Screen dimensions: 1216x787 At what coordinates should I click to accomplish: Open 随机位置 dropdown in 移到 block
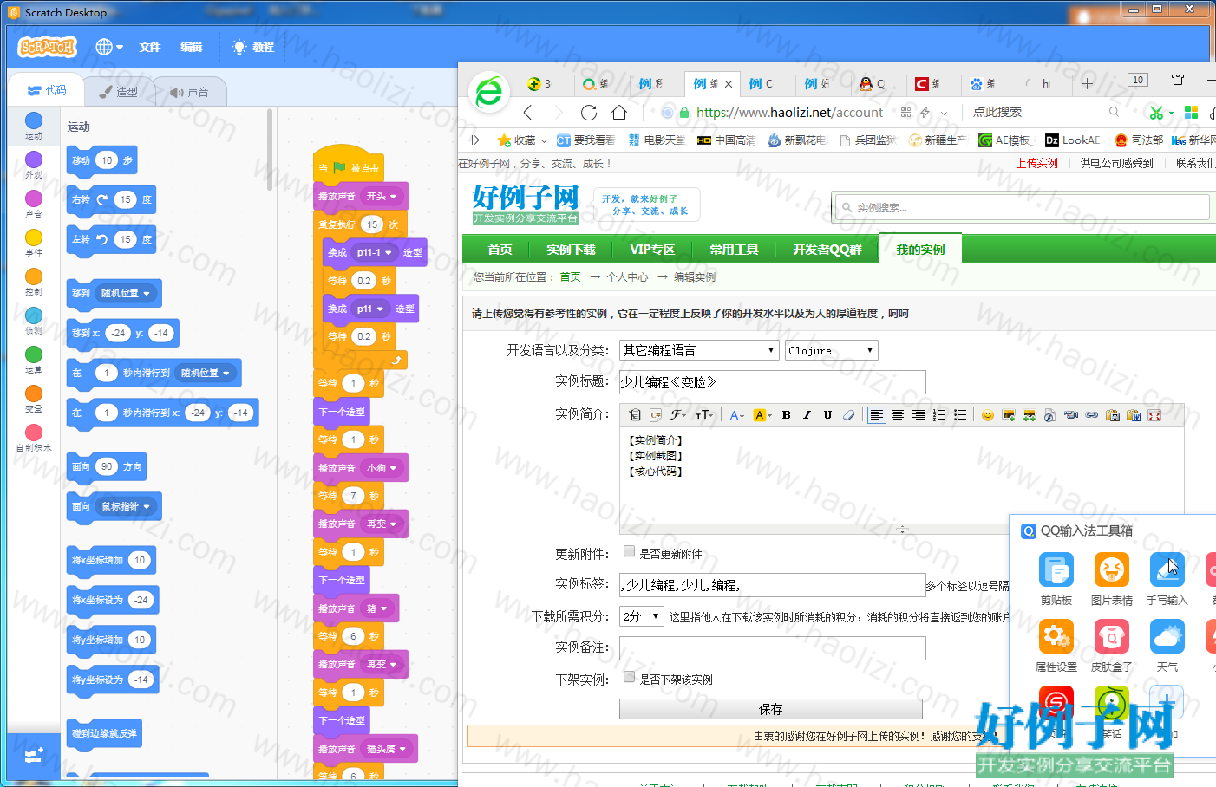pyautogui.click(x=126, y=293)
